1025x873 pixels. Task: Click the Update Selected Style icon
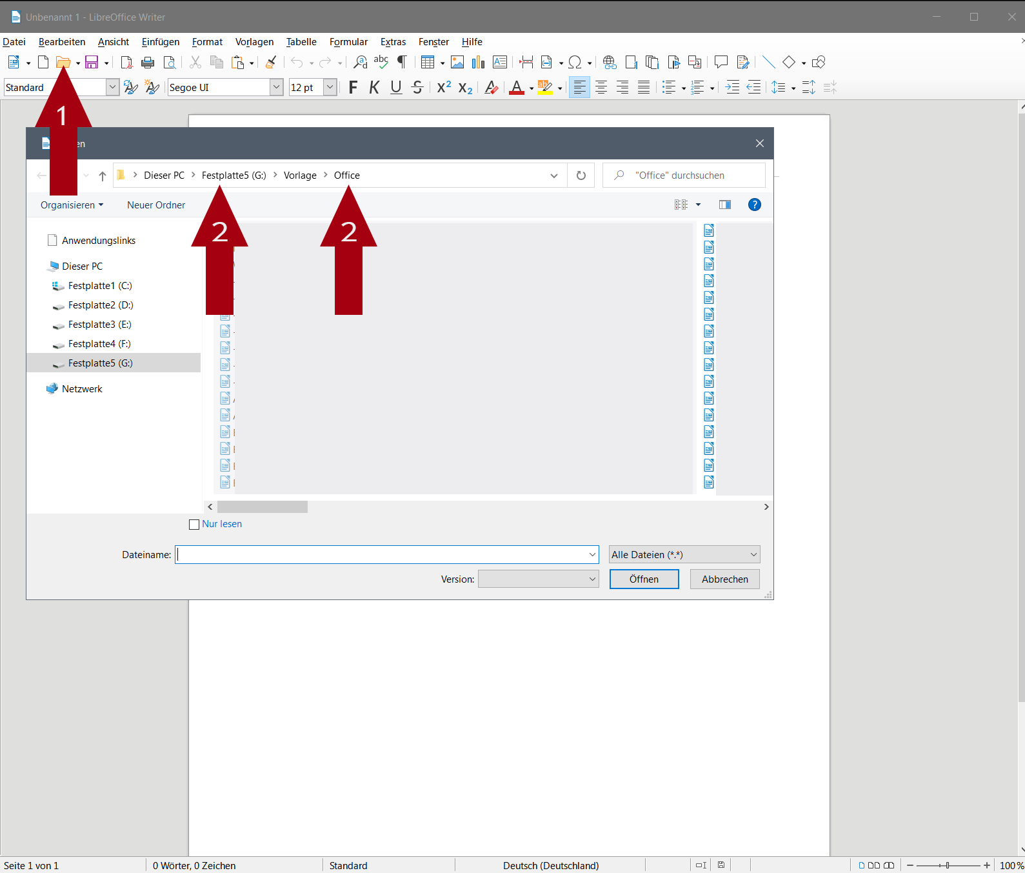(x=131, y=87)
